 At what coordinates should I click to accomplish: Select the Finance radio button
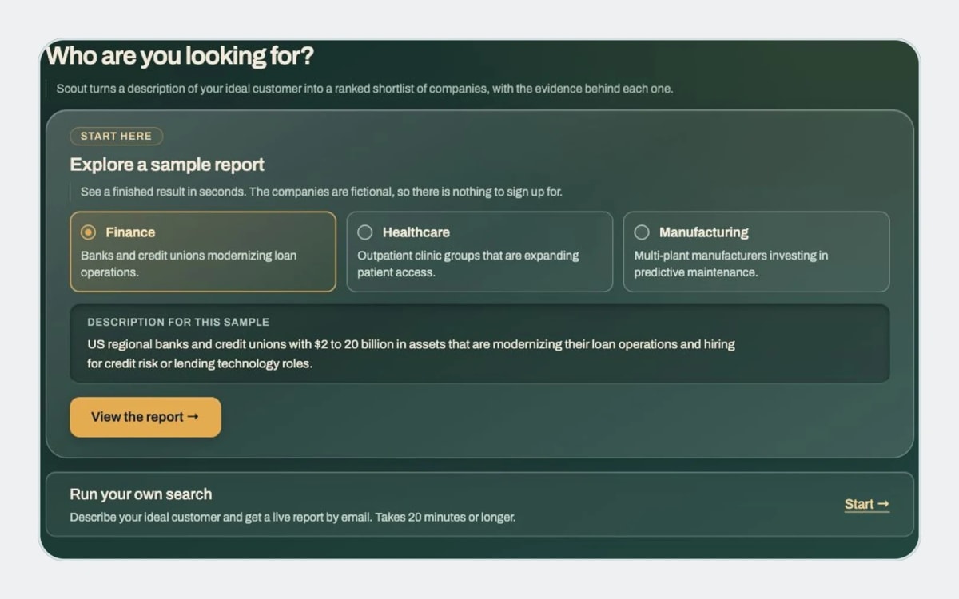[88, 232]
